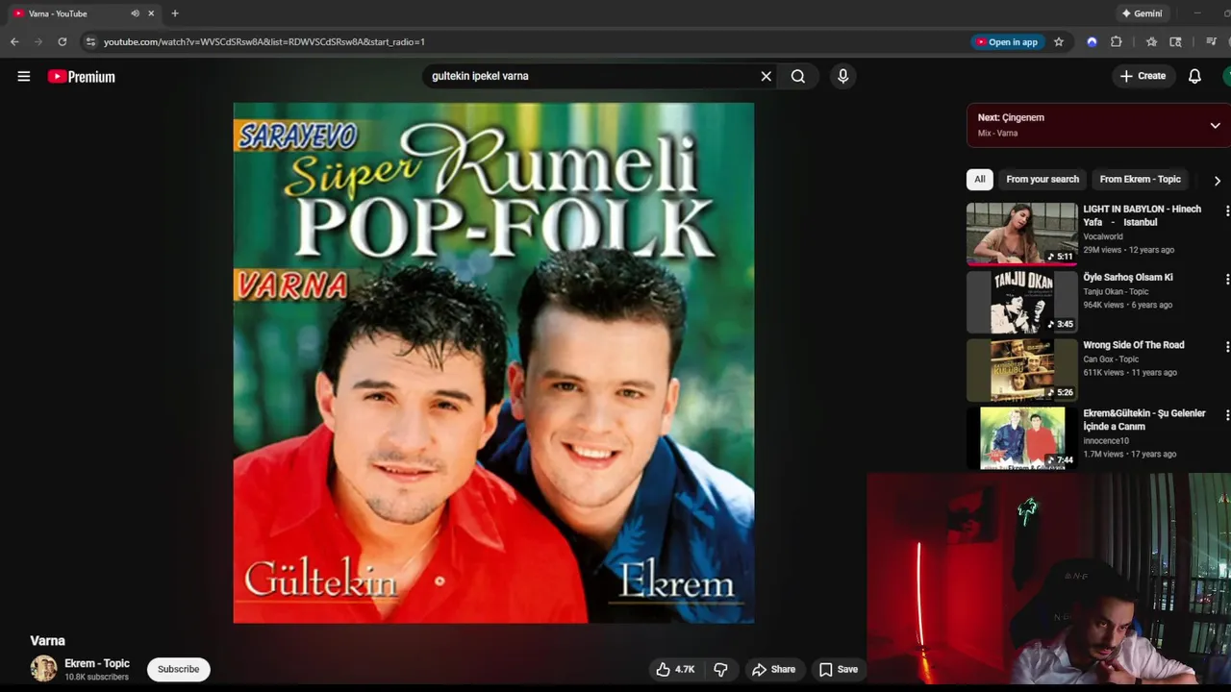Open 'Ekrem - Topic' channel name
Viewport: 1231px width, 692px height.
(97, 664)
